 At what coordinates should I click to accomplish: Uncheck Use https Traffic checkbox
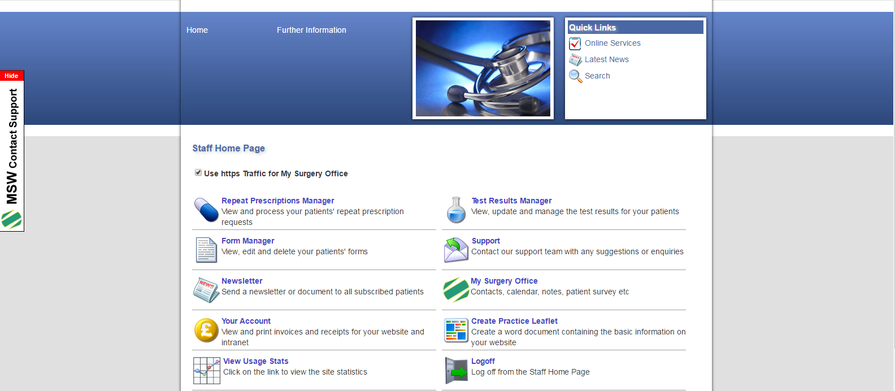pos(198,173)
